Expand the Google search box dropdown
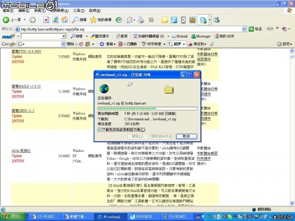Viewport: 295px width, 221px height. pos(63,44)
